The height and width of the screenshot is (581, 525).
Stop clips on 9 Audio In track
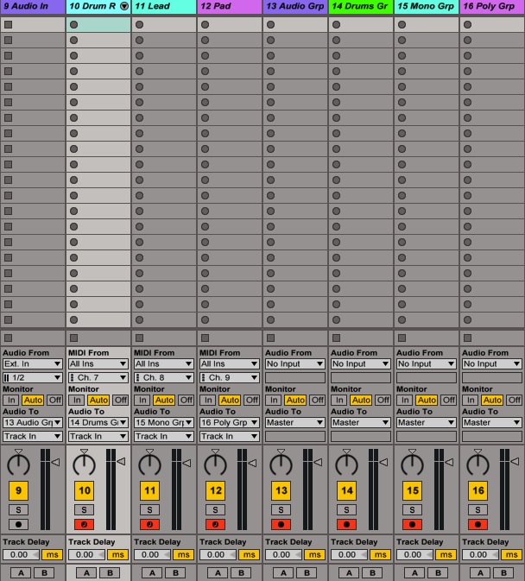point(8,338)
